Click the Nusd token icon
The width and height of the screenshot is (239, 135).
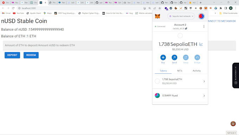pos(157,96)
